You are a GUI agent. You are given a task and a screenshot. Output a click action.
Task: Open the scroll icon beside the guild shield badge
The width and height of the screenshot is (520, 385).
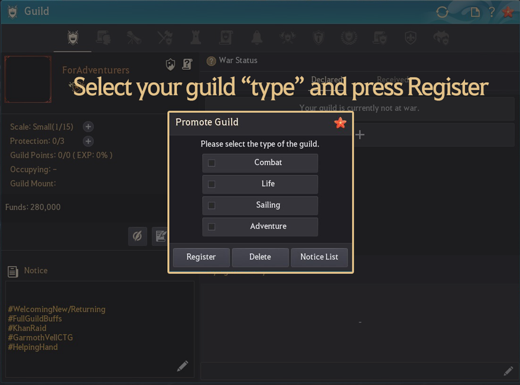tap(187, 64)
